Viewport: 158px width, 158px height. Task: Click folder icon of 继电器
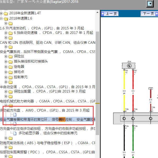coord(10,67)
